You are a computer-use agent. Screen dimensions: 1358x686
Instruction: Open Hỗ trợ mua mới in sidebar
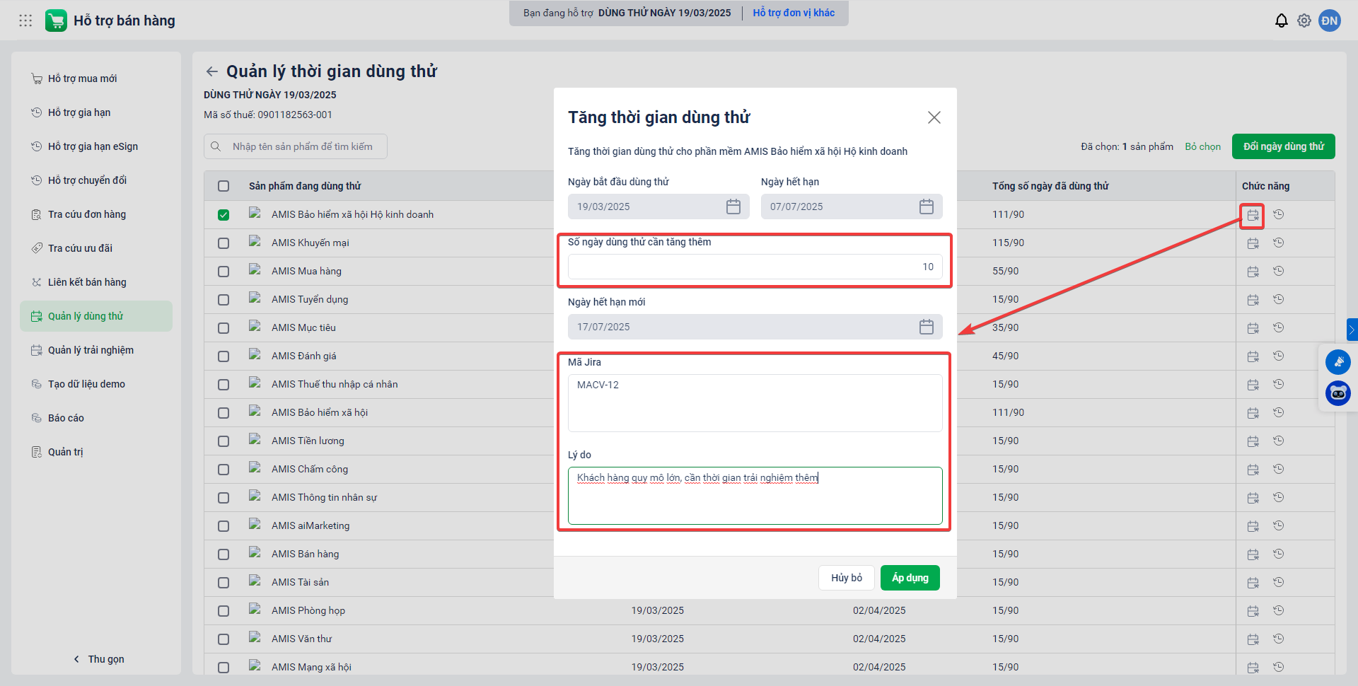(96, 79)
